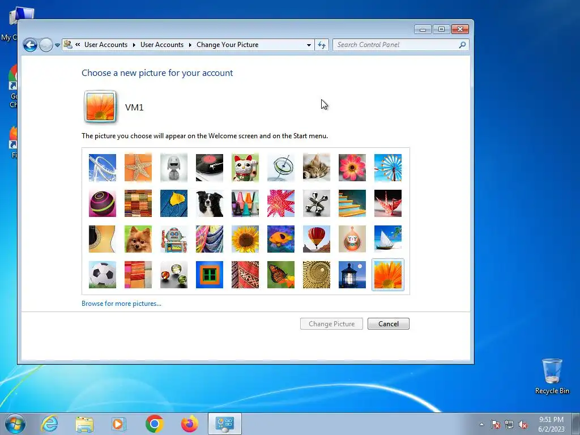
Task: Choose the soccer ball picture
Action: pos(103,275)
